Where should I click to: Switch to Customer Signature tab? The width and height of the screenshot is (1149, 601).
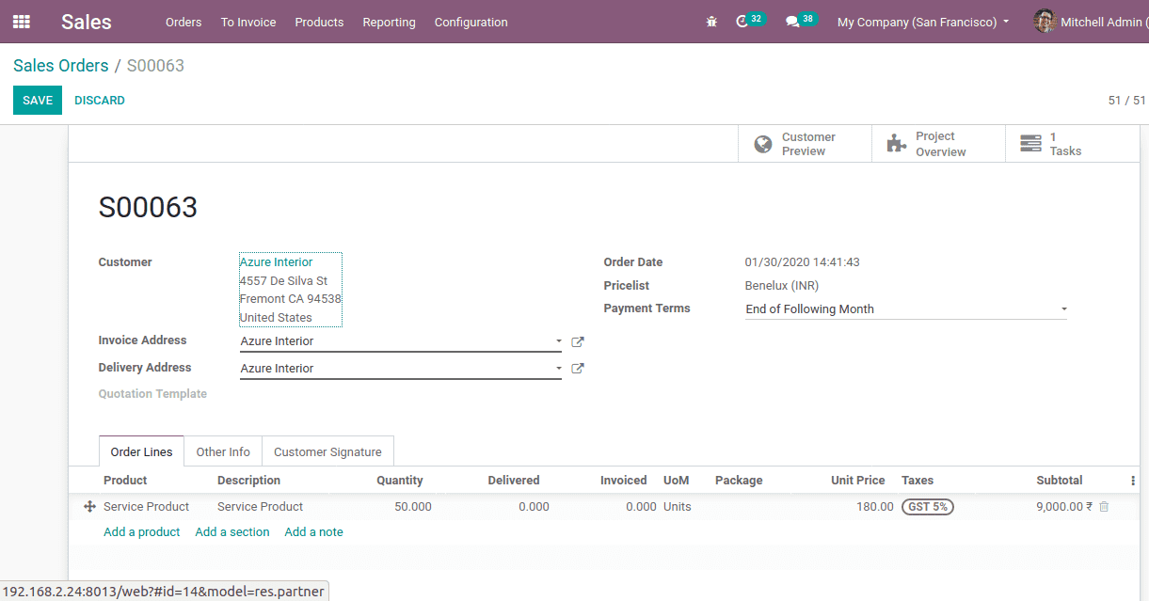point(327,451)
